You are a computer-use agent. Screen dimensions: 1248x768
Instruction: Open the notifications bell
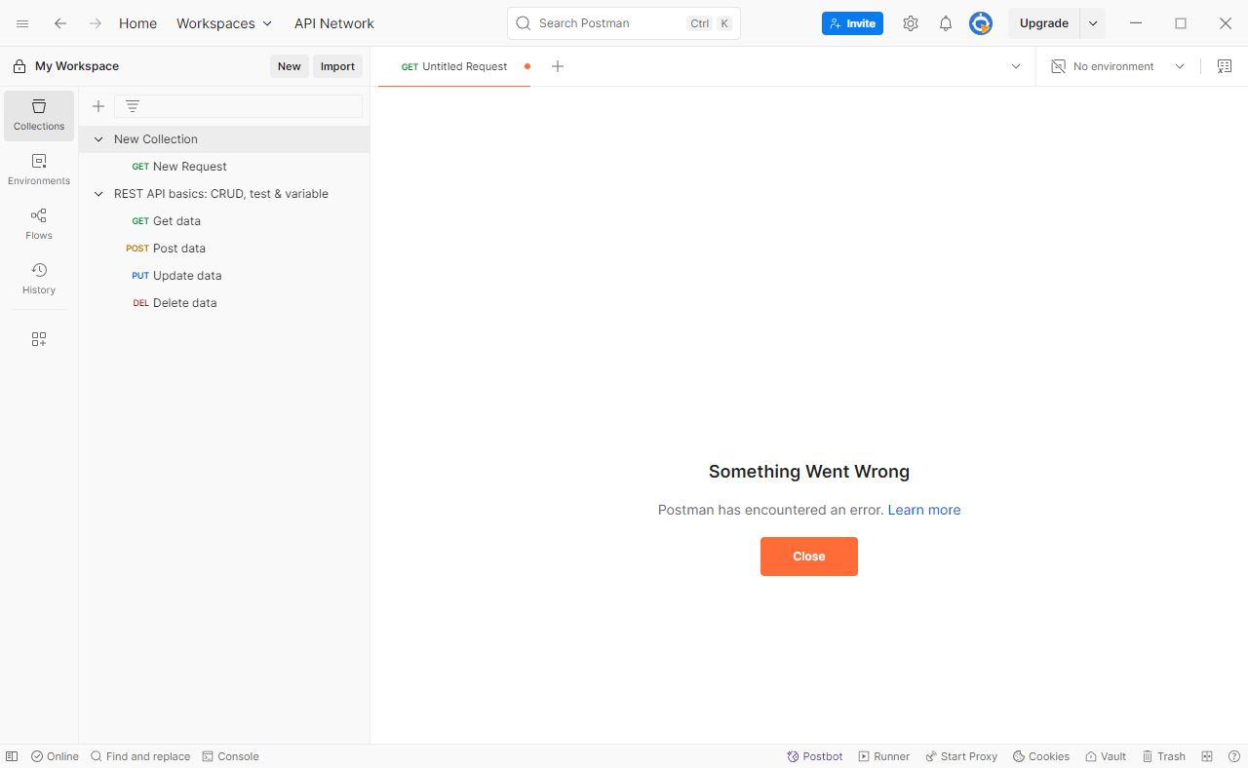946,23
